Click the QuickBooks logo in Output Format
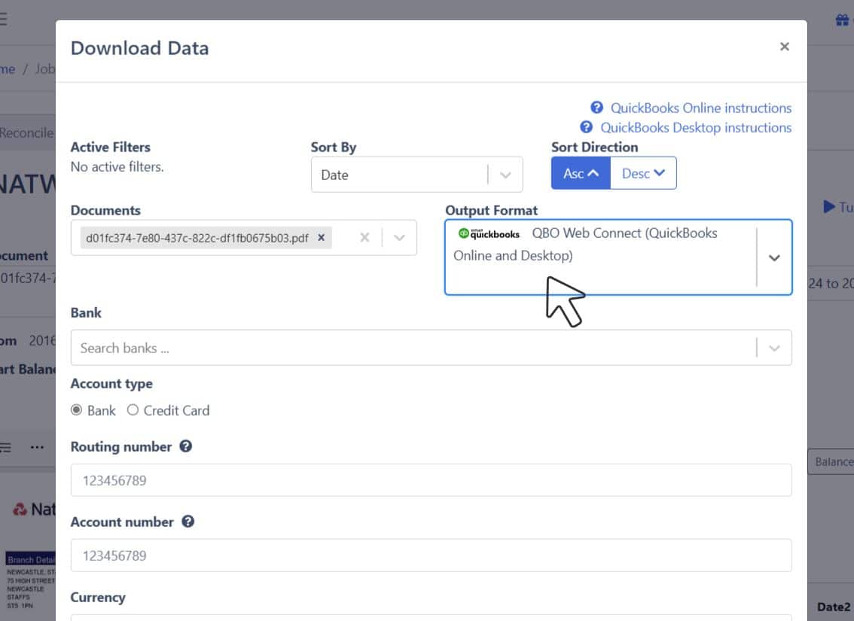This screenshot has width=854, height=621. coord(489,233)
